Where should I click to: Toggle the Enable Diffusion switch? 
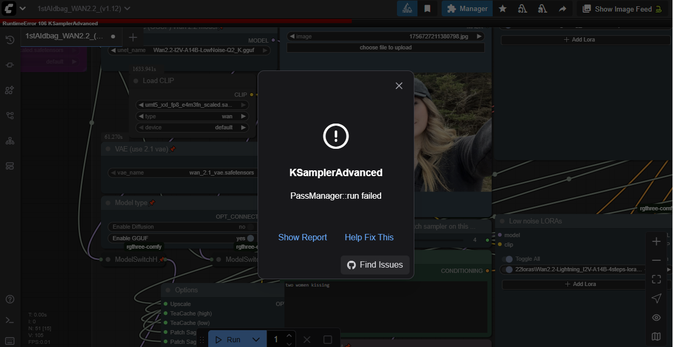tap(250, 227)
